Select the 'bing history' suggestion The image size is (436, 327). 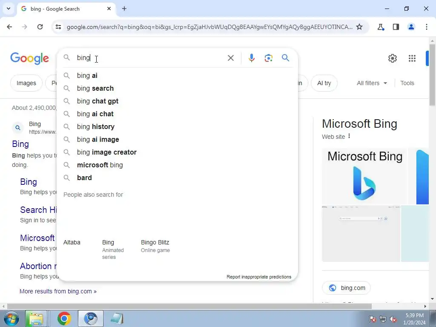[x=177, y=126]
